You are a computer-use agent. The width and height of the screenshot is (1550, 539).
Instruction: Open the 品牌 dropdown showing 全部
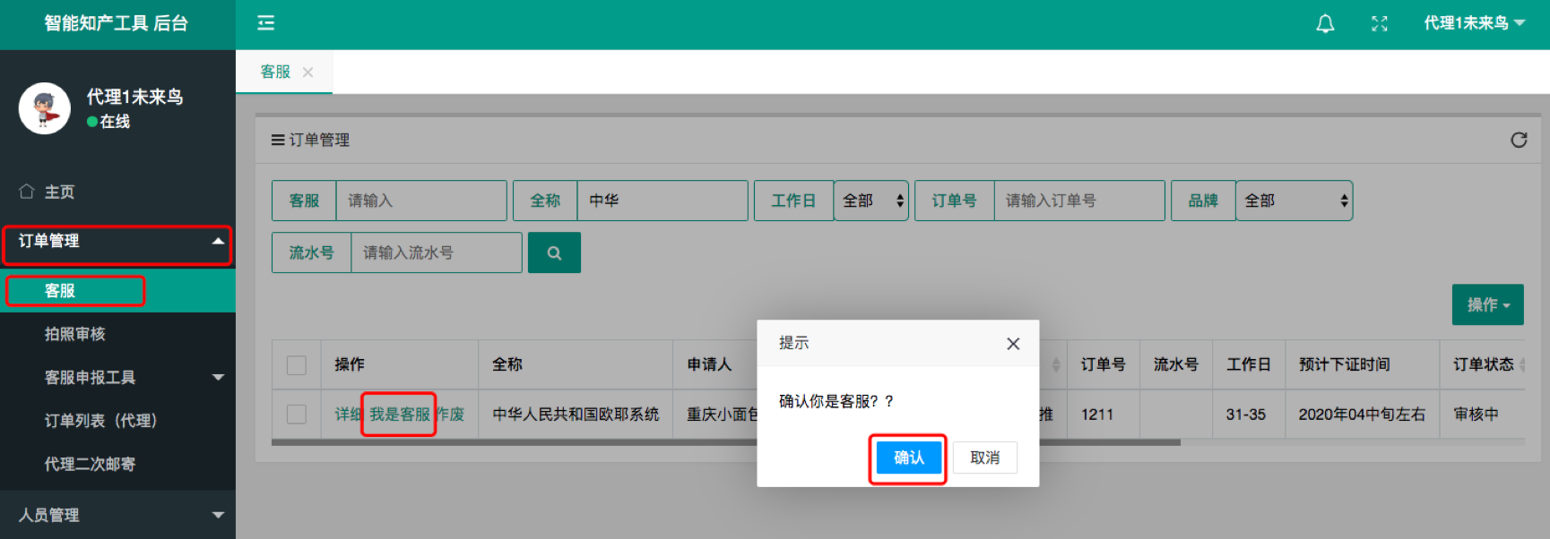tap(1294, 201)
